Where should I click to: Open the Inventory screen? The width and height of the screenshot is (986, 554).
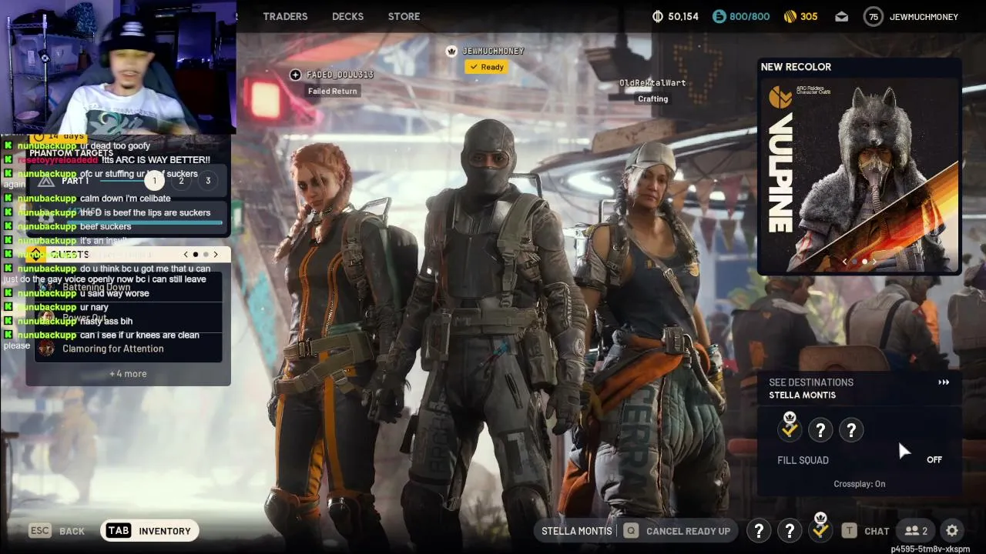[149, 531]
